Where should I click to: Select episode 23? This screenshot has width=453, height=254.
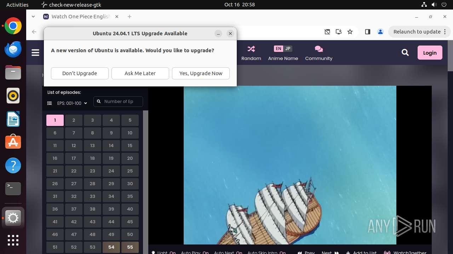click(x=92, y=171)
